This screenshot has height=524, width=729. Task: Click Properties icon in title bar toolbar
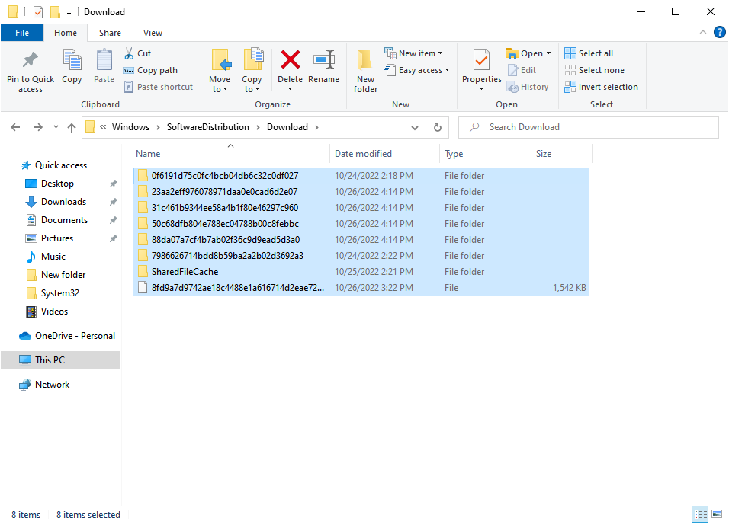(x=38, y=12)
